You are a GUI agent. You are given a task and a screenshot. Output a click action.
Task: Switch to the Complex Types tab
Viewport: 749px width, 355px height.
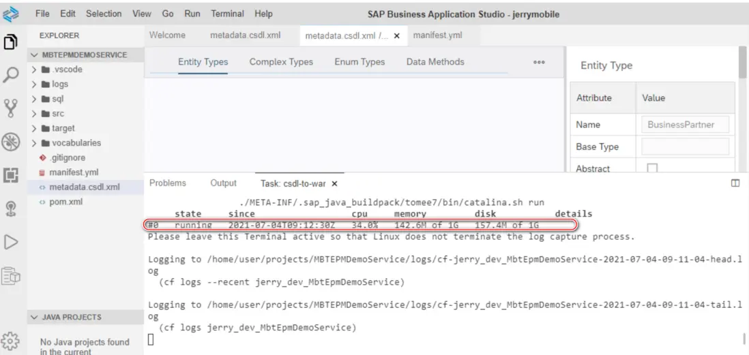point(281,62)
